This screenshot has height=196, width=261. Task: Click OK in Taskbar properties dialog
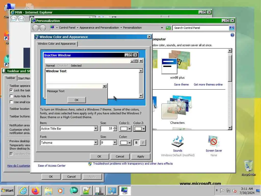pos(51,177)
